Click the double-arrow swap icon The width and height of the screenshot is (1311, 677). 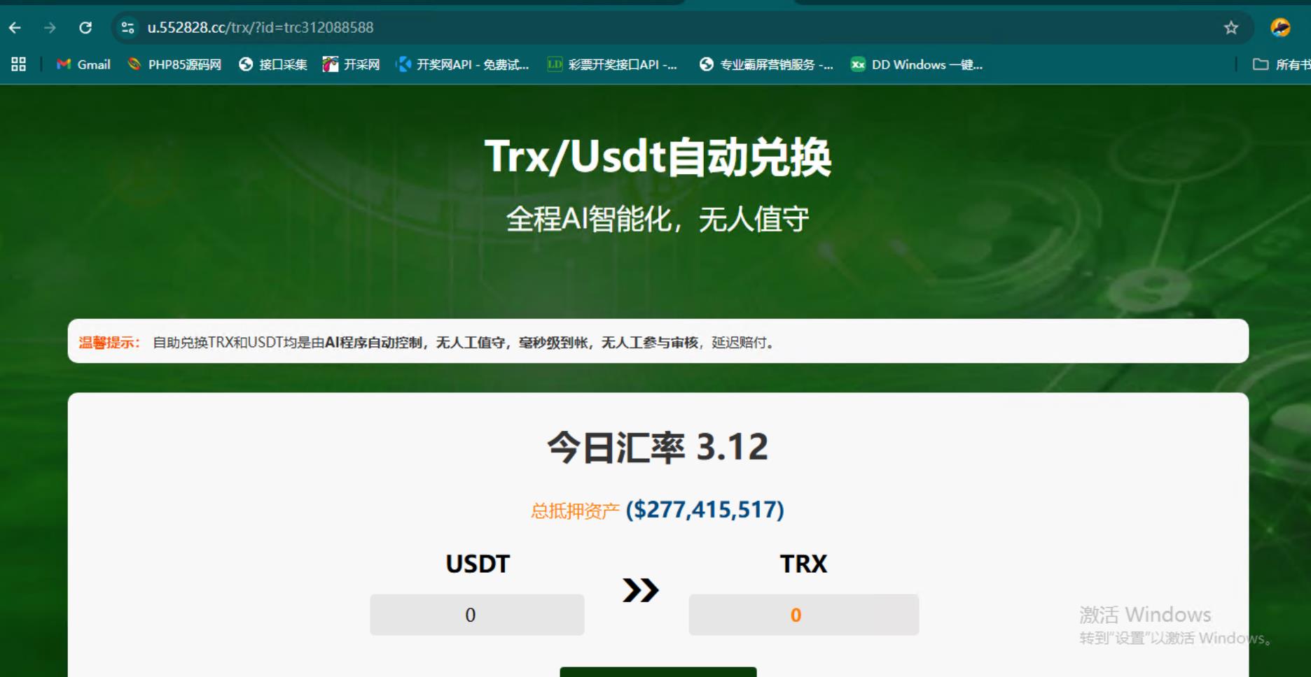click(640, 590)
